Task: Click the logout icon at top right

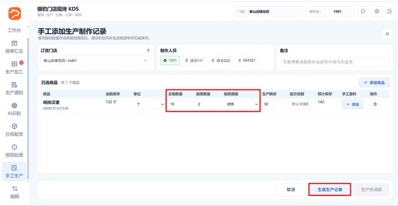Action: [x=390, y=11]
